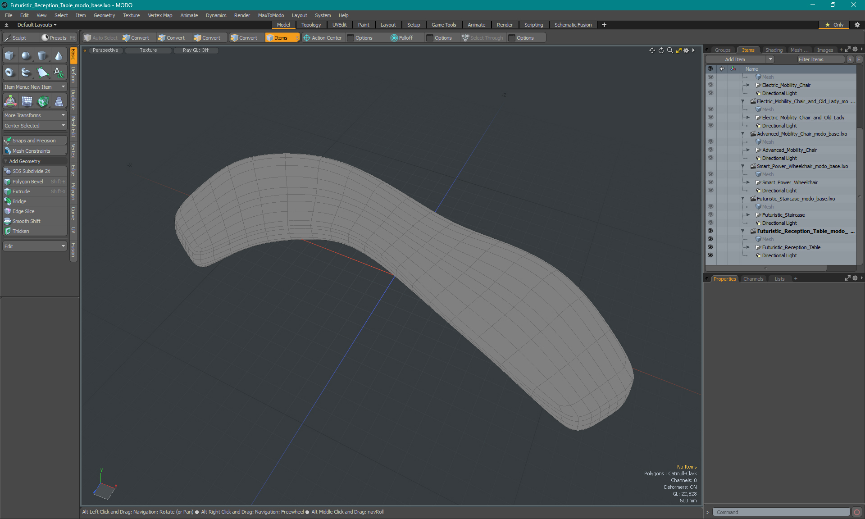This screenshot has width=865, height=519.
Task: Collapse the Advanced_Mobility_Chair_modo_base.lxo scene
Action: point(742,134)
